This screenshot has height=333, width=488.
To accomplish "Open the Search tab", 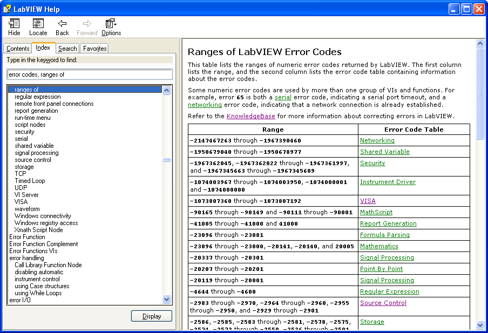I will pos(67,49).
